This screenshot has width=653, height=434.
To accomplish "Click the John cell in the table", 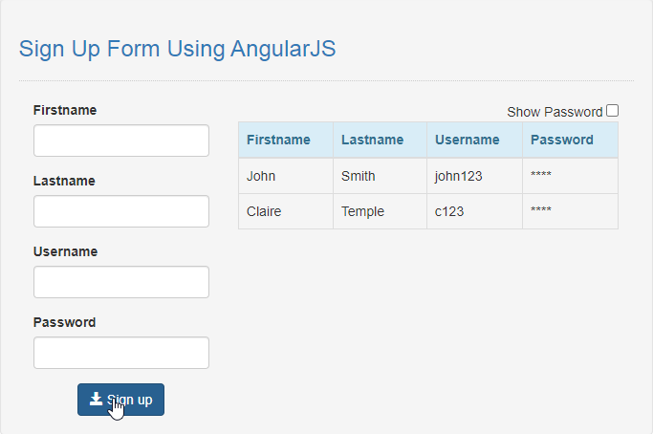I will tap(286, 176).
